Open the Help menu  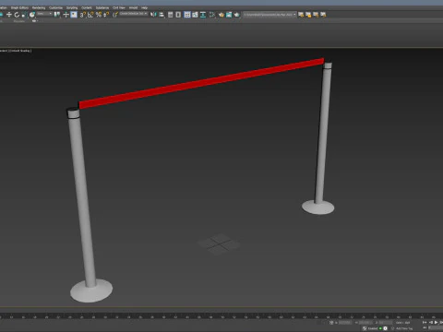tap(145, 7)
